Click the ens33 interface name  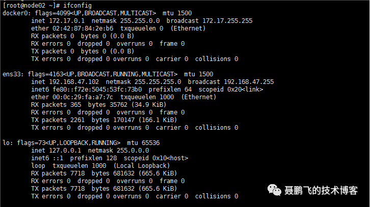pyautogui.click(x=12, y=74)
